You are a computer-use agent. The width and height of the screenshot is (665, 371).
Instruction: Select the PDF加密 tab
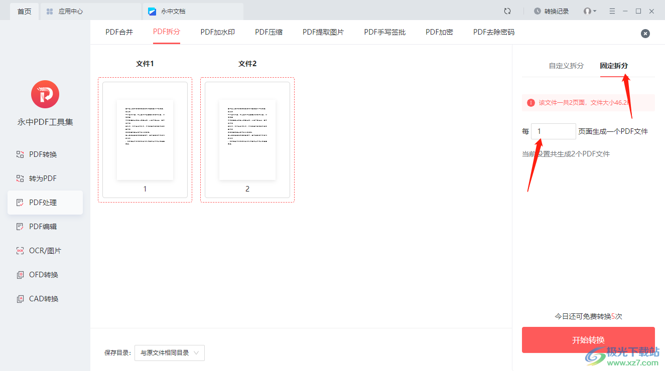point(440,32)
